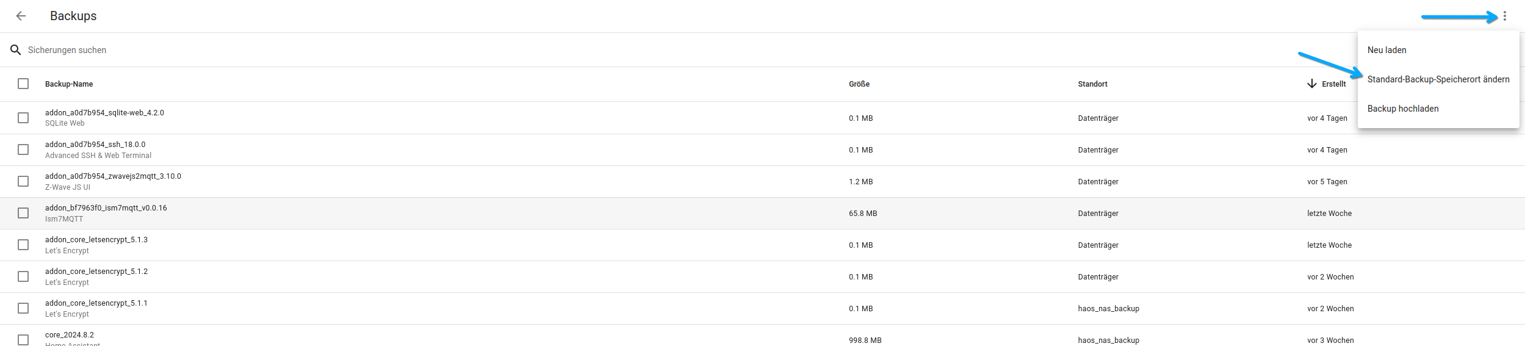Open the addon_core_letsencrypt_5.1.3 backup entry

pyautogui.click(x=762, y=245)
